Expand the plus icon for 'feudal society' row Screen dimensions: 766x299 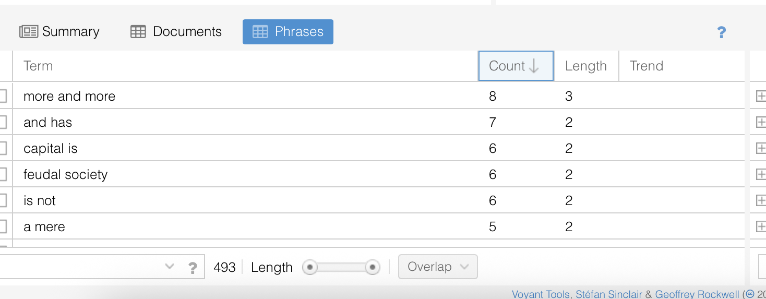[x=760, y=174]
